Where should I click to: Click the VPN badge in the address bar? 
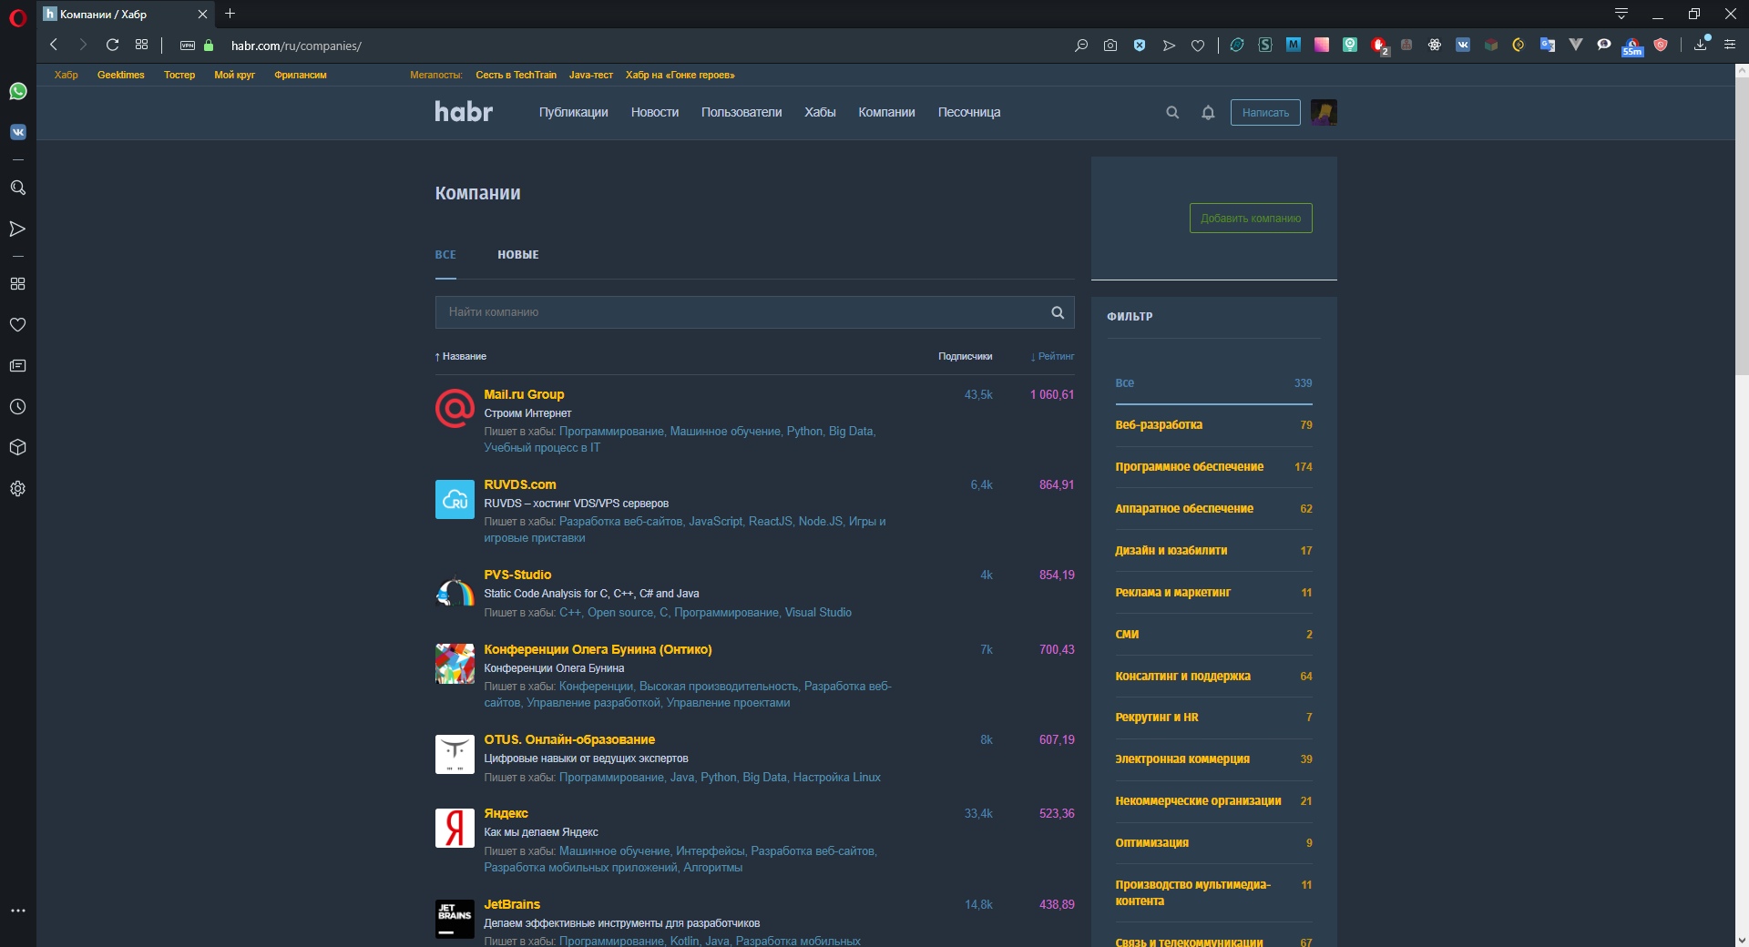(188, 46)
